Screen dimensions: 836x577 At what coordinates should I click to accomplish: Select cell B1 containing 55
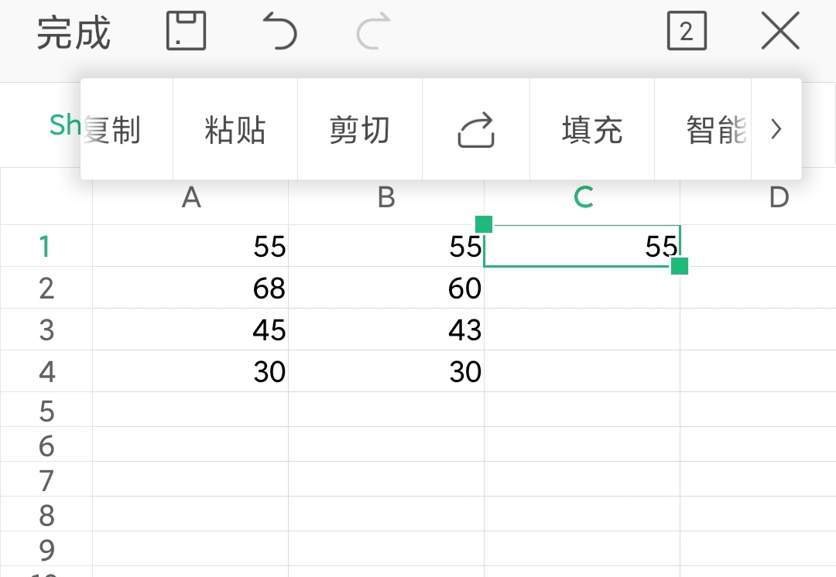(386, 246)
